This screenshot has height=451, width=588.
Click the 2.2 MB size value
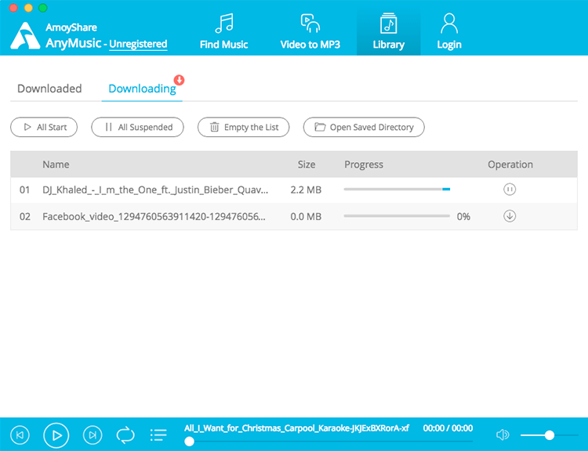click(306, 190)
